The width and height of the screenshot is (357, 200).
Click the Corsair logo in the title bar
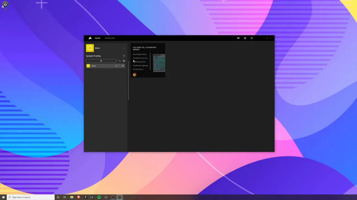coord(90,38)
